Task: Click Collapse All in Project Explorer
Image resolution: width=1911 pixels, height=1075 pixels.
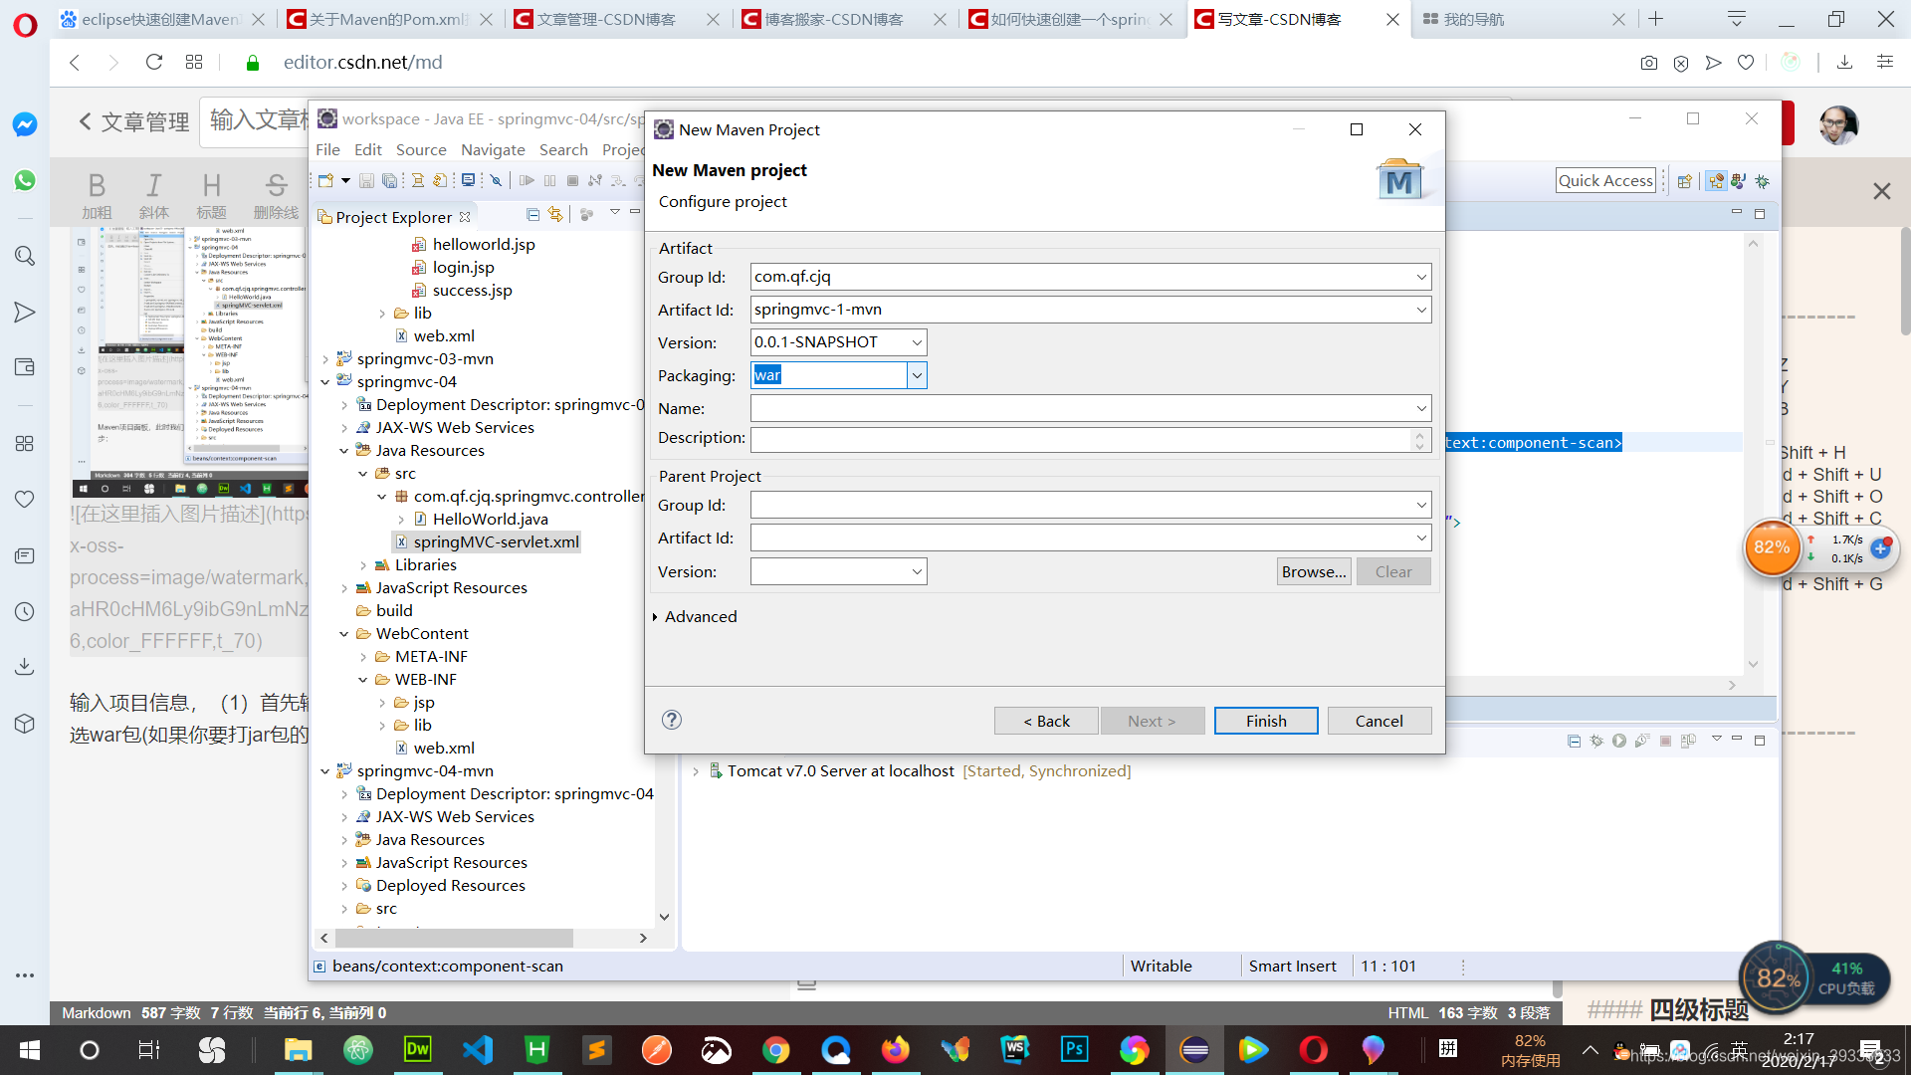Action: point(533,214)
